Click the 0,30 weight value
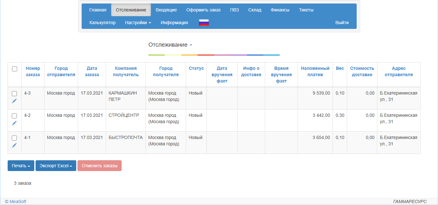This screenshot has width=438, height=205. coord(340,115)
